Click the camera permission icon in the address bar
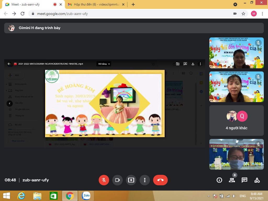This screenshot has width=268, height=201. (x=235, y=14)
